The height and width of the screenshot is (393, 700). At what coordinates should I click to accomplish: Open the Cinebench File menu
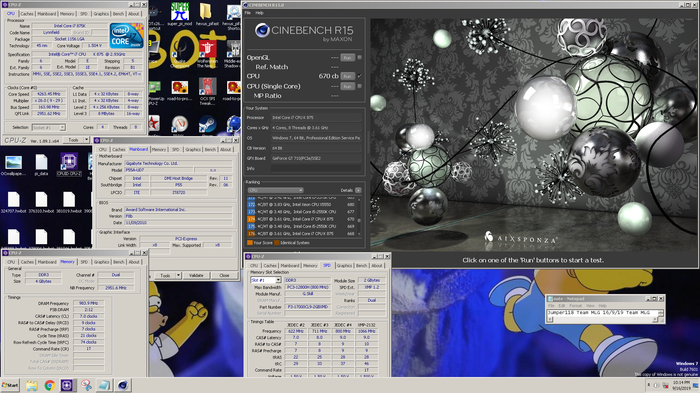coord(248,13)
